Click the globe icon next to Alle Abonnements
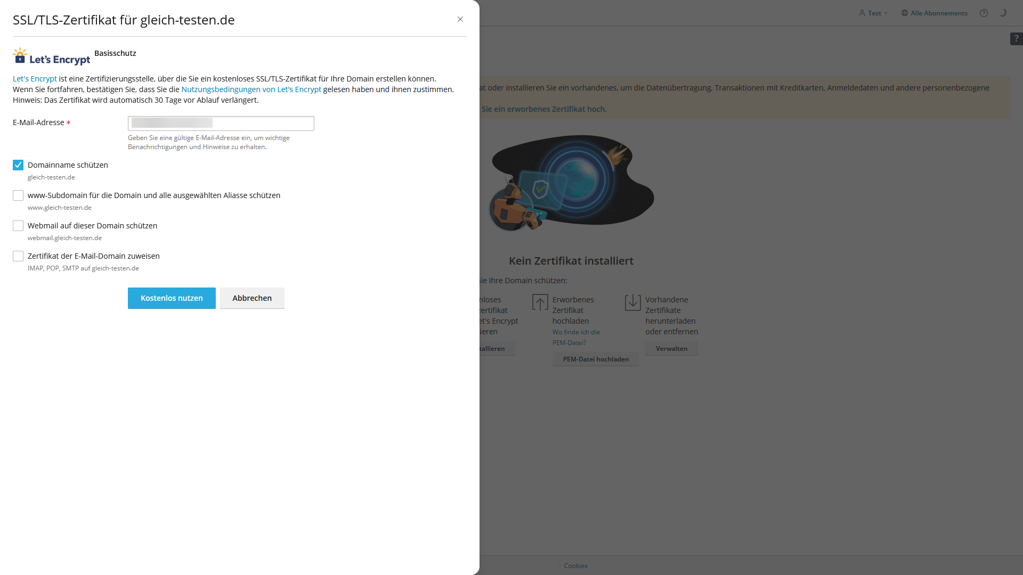The image size is (1023, 575). coord(904,13)
